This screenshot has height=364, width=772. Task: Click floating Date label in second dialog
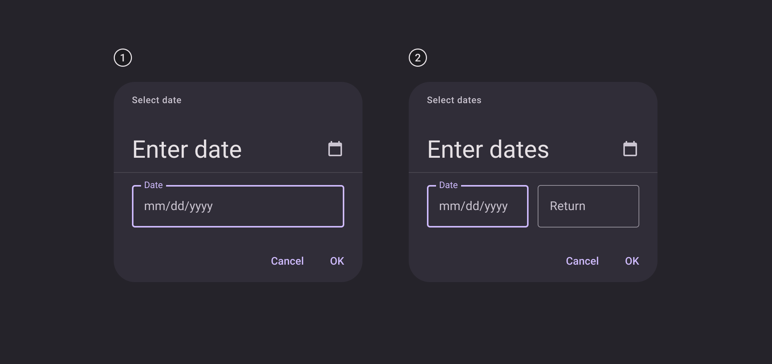(x=448, y=185)
